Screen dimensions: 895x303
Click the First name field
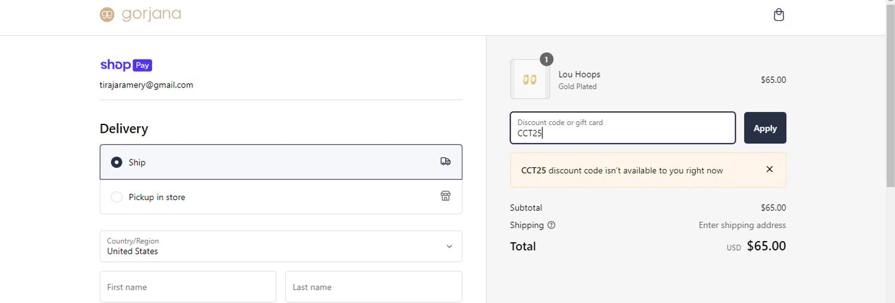point(188,287)
